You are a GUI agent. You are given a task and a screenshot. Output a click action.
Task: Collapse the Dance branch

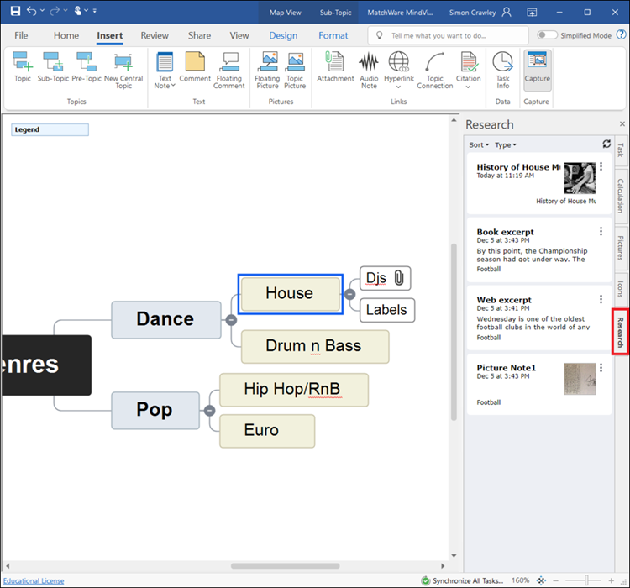[x=231, y=319]
